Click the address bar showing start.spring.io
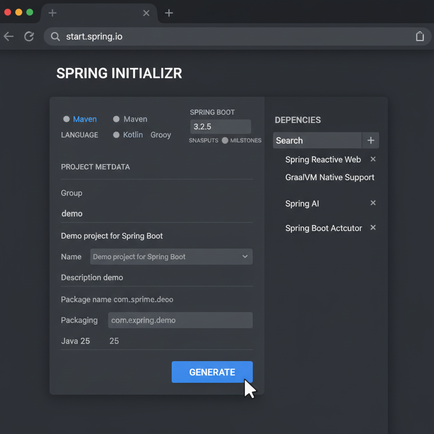The height and width of the screenshot is (434, 434). [x=237, y=36]
